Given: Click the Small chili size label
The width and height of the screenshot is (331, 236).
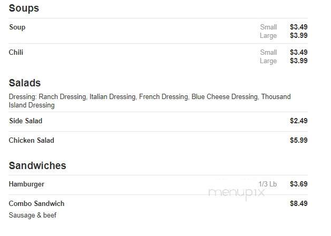Looking at the screenshot, I should coord(268,52).
